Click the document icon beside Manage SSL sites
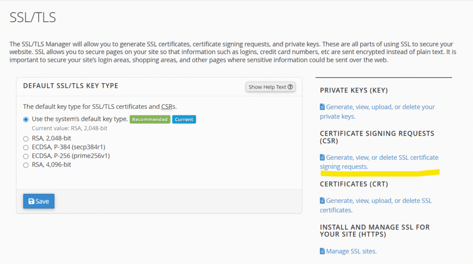 pos(322,251)
